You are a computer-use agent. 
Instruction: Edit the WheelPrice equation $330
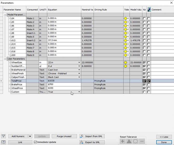coord(64,88)
